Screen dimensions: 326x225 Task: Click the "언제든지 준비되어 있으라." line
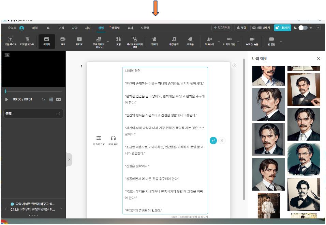click(144, 211)
